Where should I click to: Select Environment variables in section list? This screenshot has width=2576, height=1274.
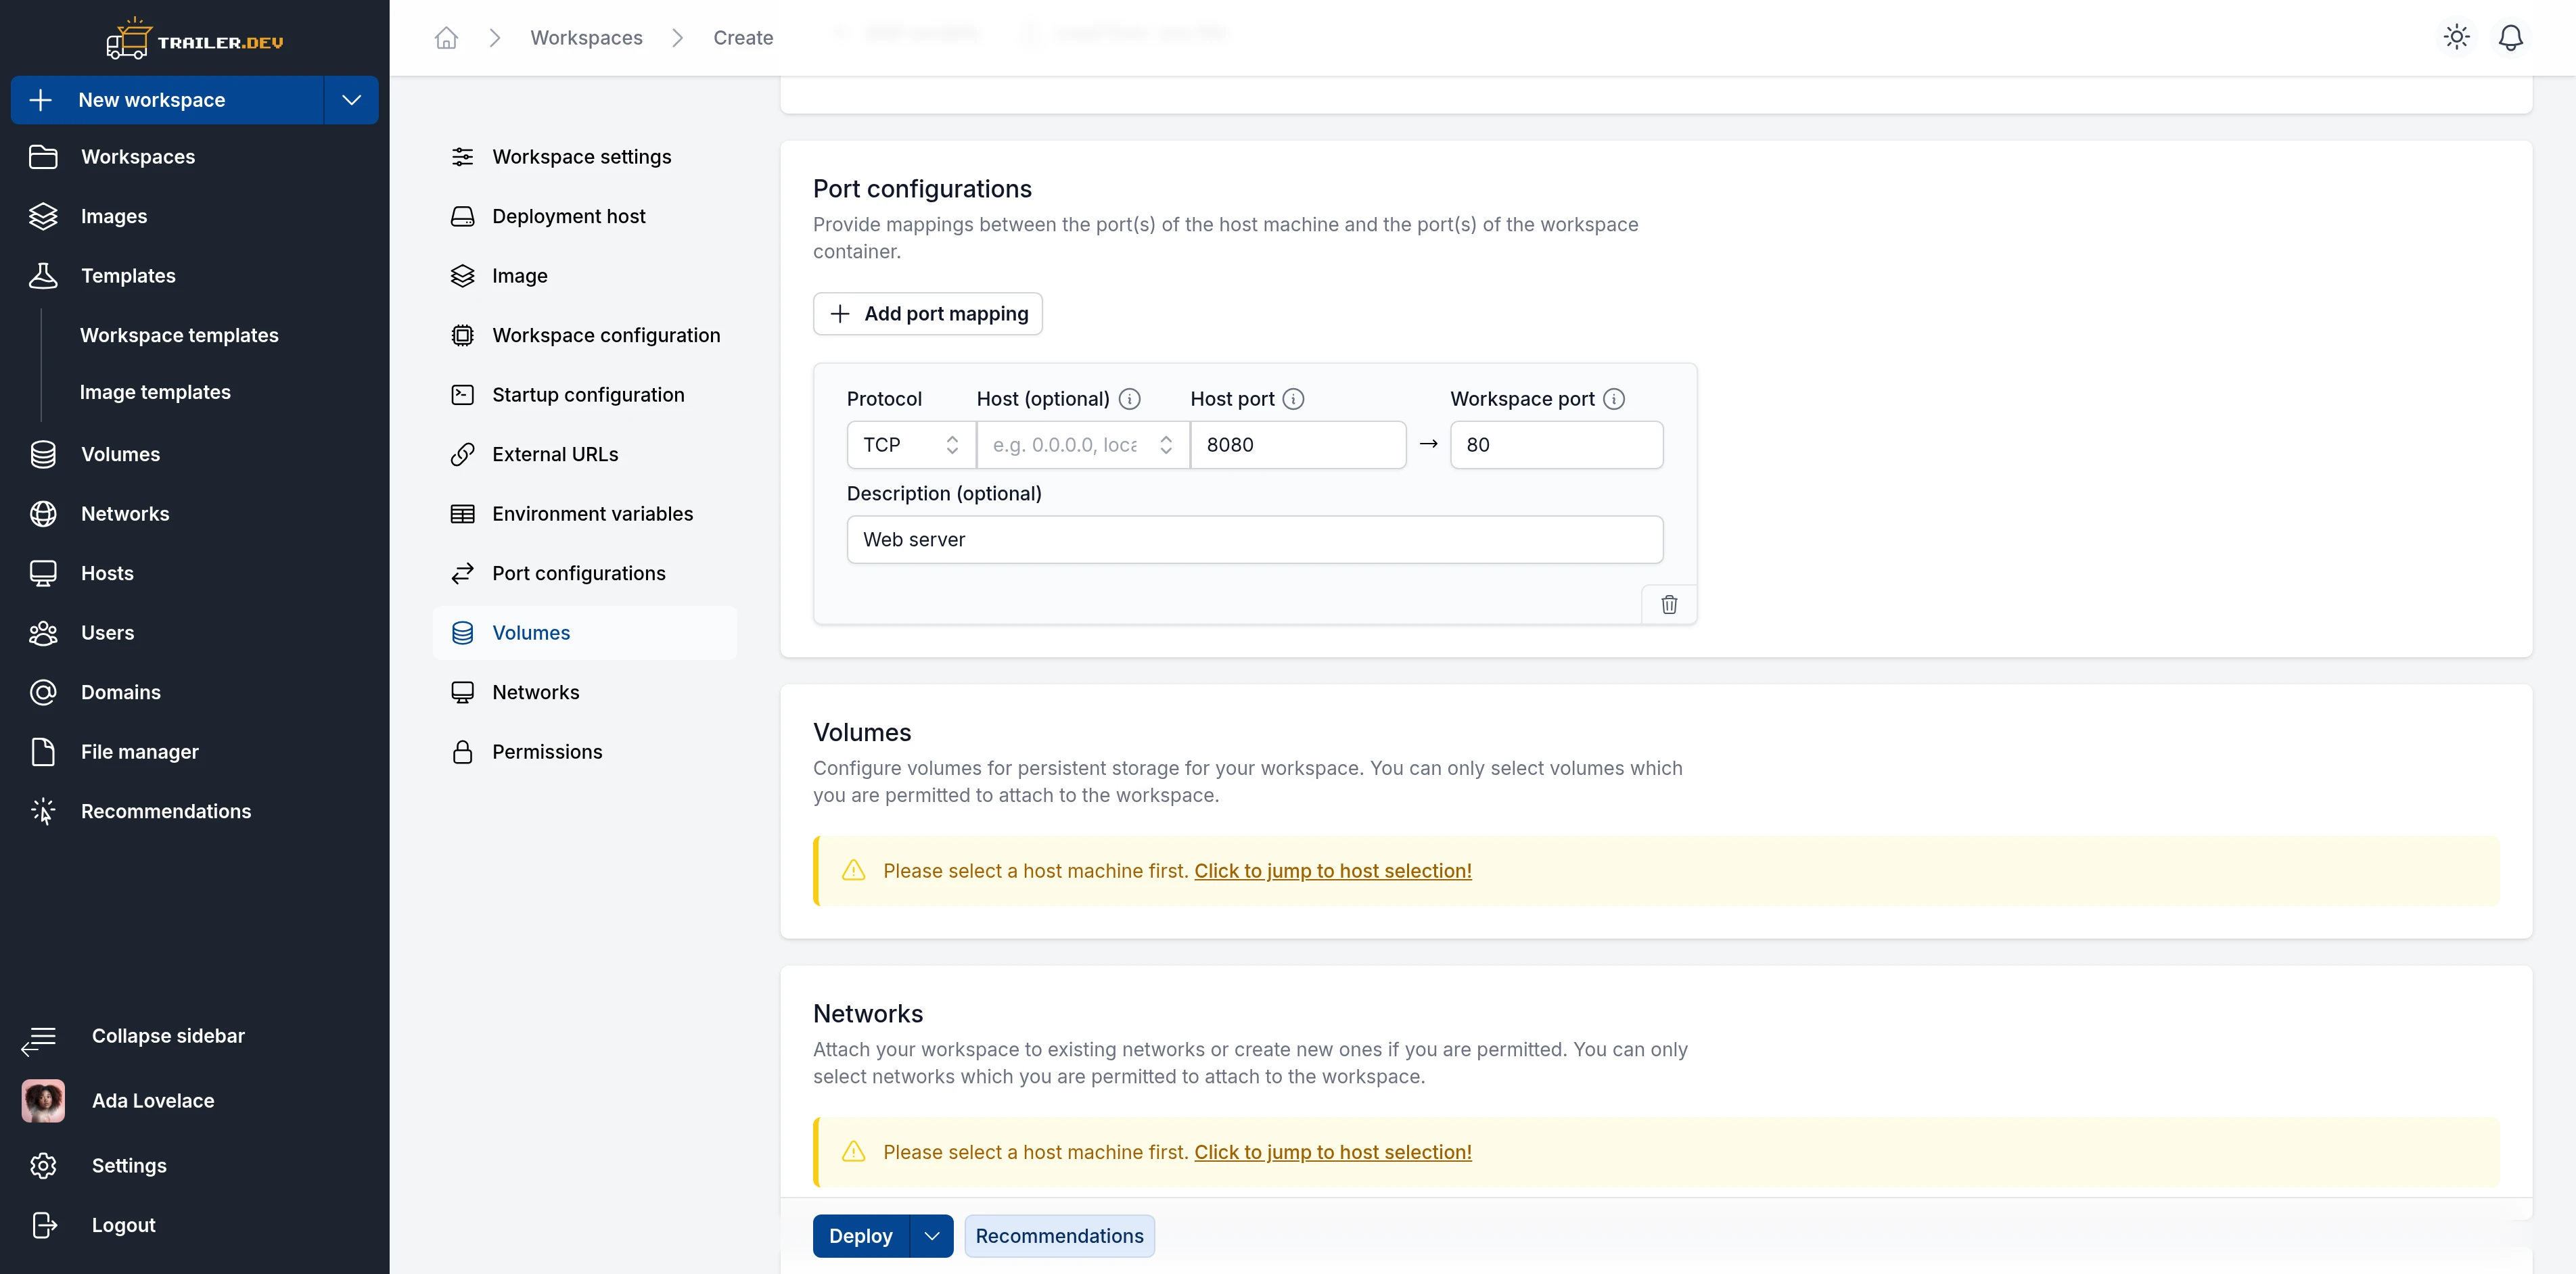592,514
